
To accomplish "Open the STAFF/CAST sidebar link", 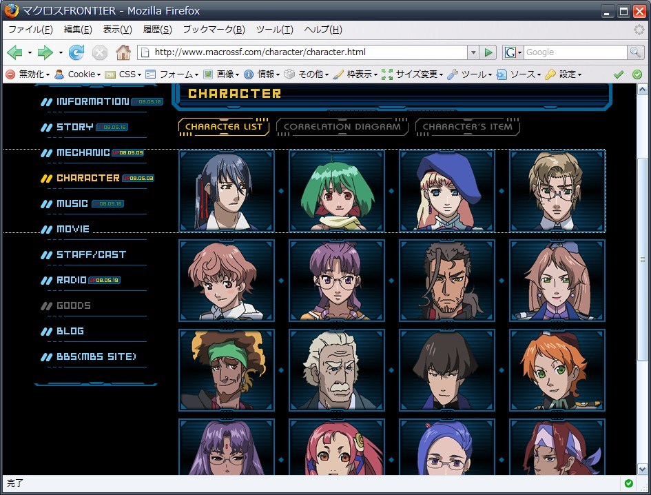I will point(91,254).
